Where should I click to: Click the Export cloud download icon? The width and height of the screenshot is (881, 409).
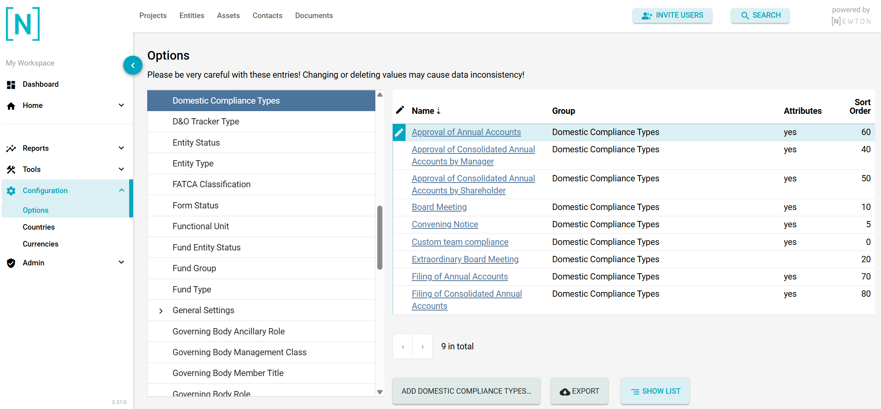click(565, 392)
